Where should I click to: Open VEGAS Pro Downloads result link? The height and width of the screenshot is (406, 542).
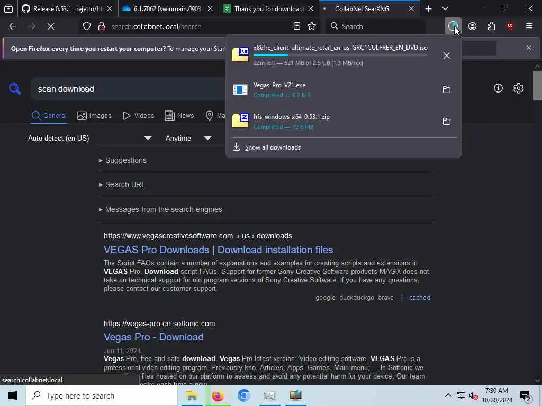(x=218, y=250)
